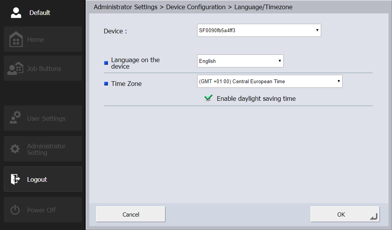Click the blue Language on the device bullet
Screen dimensions: 392x230
pyautogui.click(x=106, y=63)
